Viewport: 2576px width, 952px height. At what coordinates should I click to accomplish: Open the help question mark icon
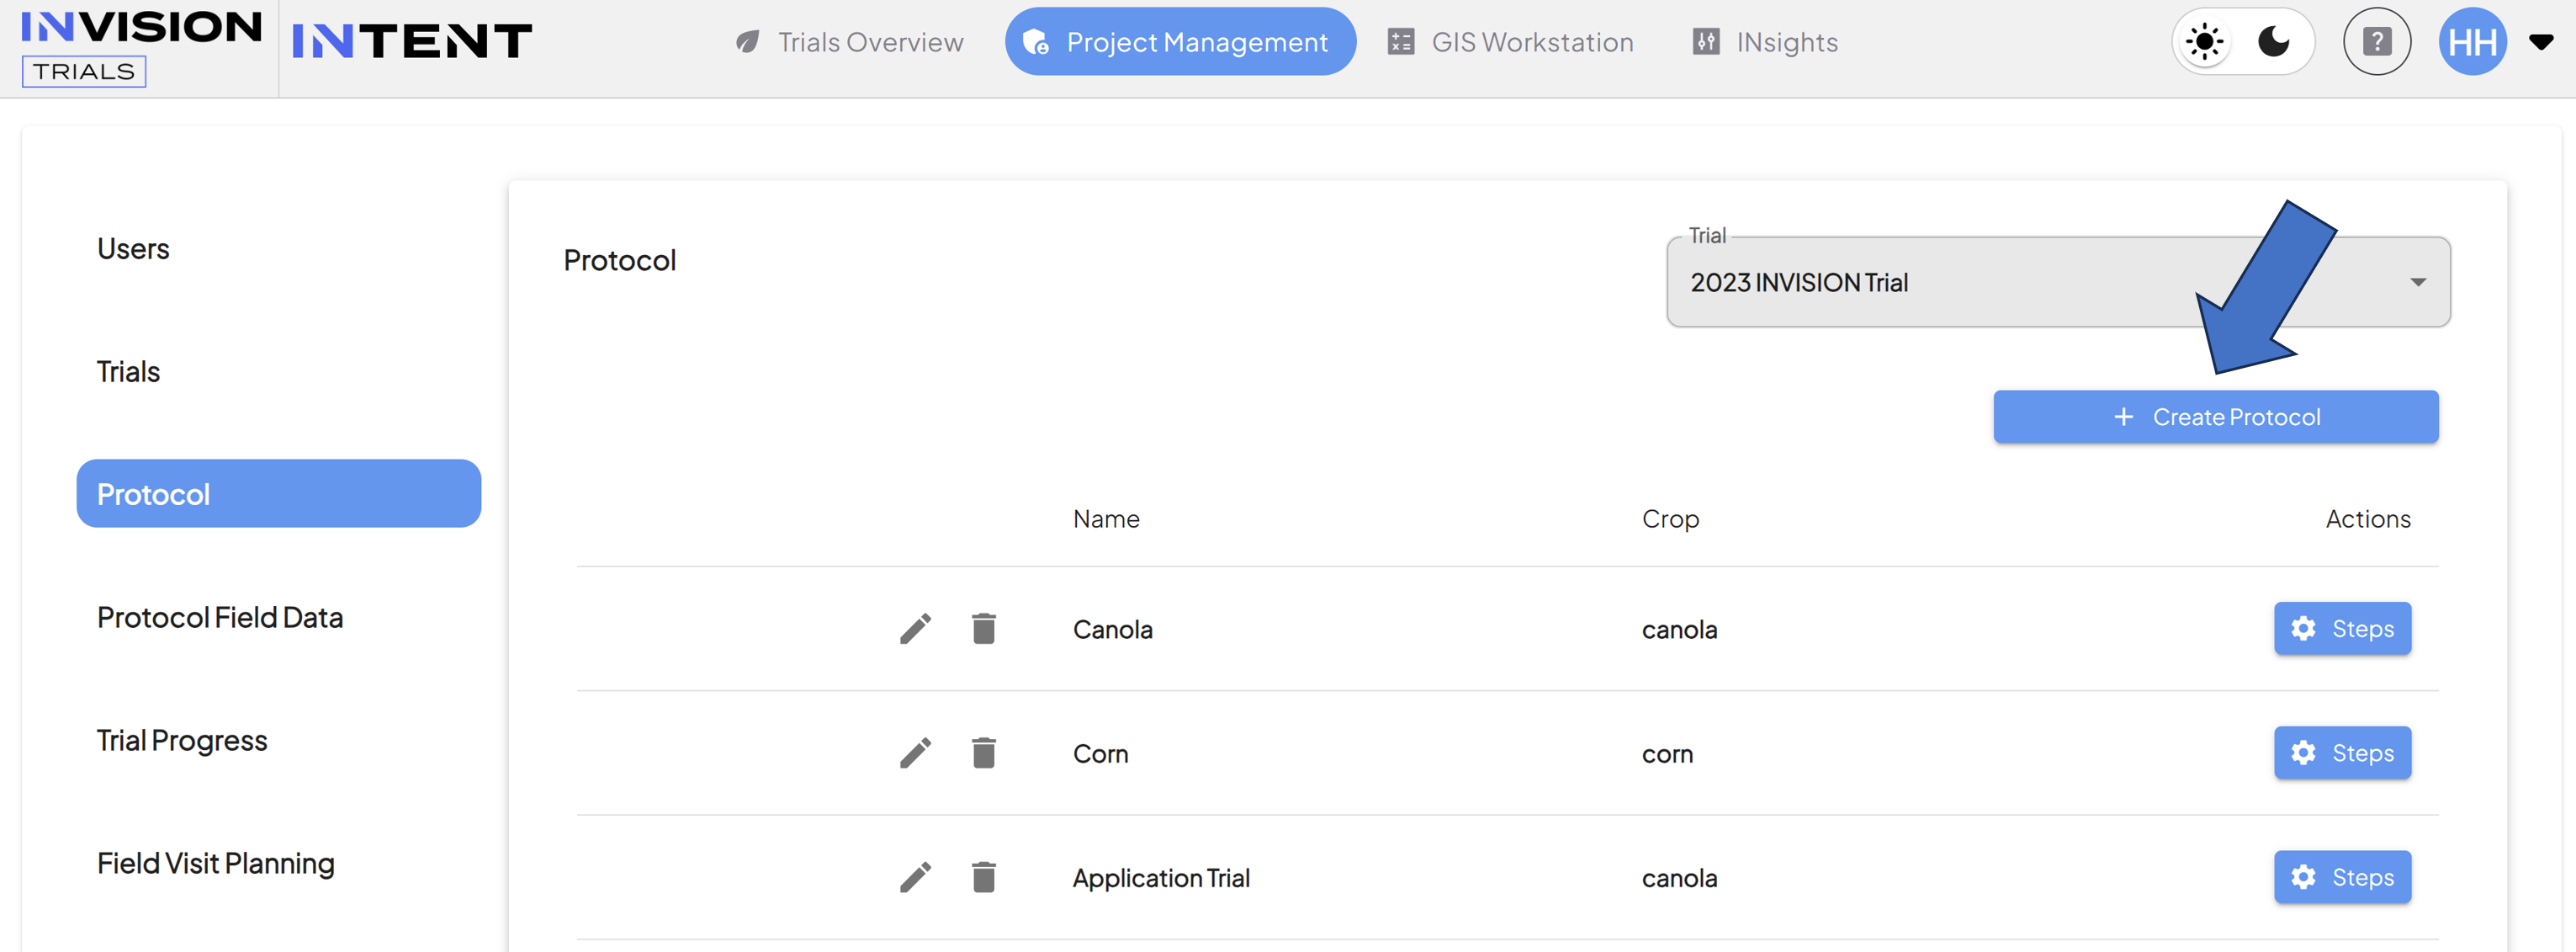point(2376,42)
